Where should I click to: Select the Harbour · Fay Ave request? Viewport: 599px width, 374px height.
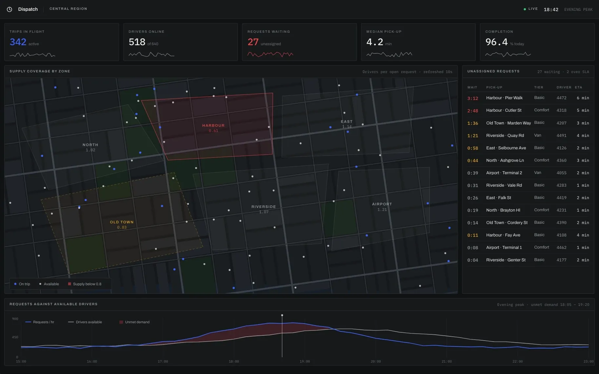click(528, 235)
